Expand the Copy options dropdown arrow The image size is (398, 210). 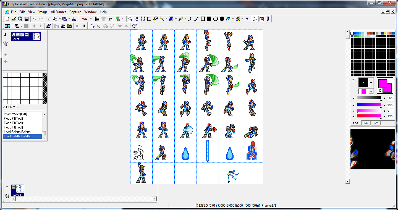coord(60,19)
